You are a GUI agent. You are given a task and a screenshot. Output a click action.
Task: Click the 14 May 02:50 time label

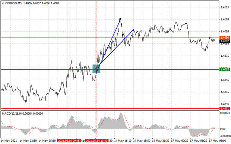(x=28, y=141)
